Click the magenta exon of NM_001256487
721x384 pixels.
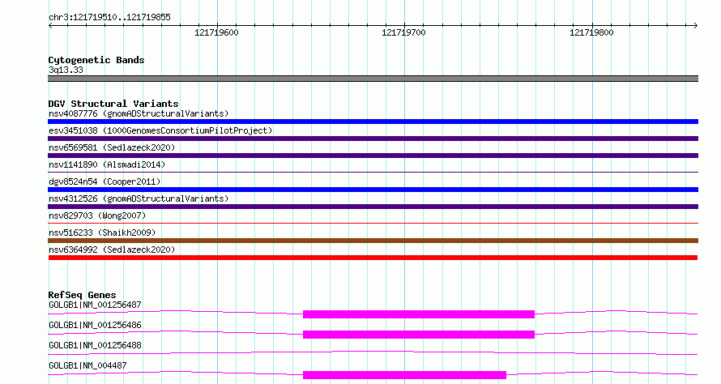point(419,314)
